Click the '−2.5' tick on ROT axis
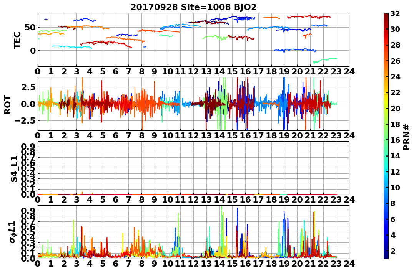The image size is (414, 272). click(x=26, y=121)
